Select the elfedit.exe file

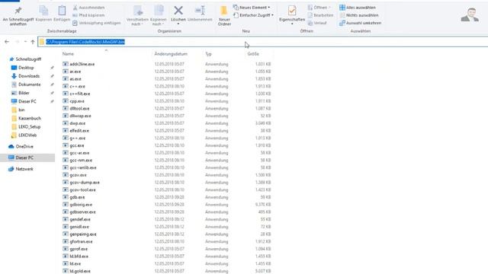79,131
